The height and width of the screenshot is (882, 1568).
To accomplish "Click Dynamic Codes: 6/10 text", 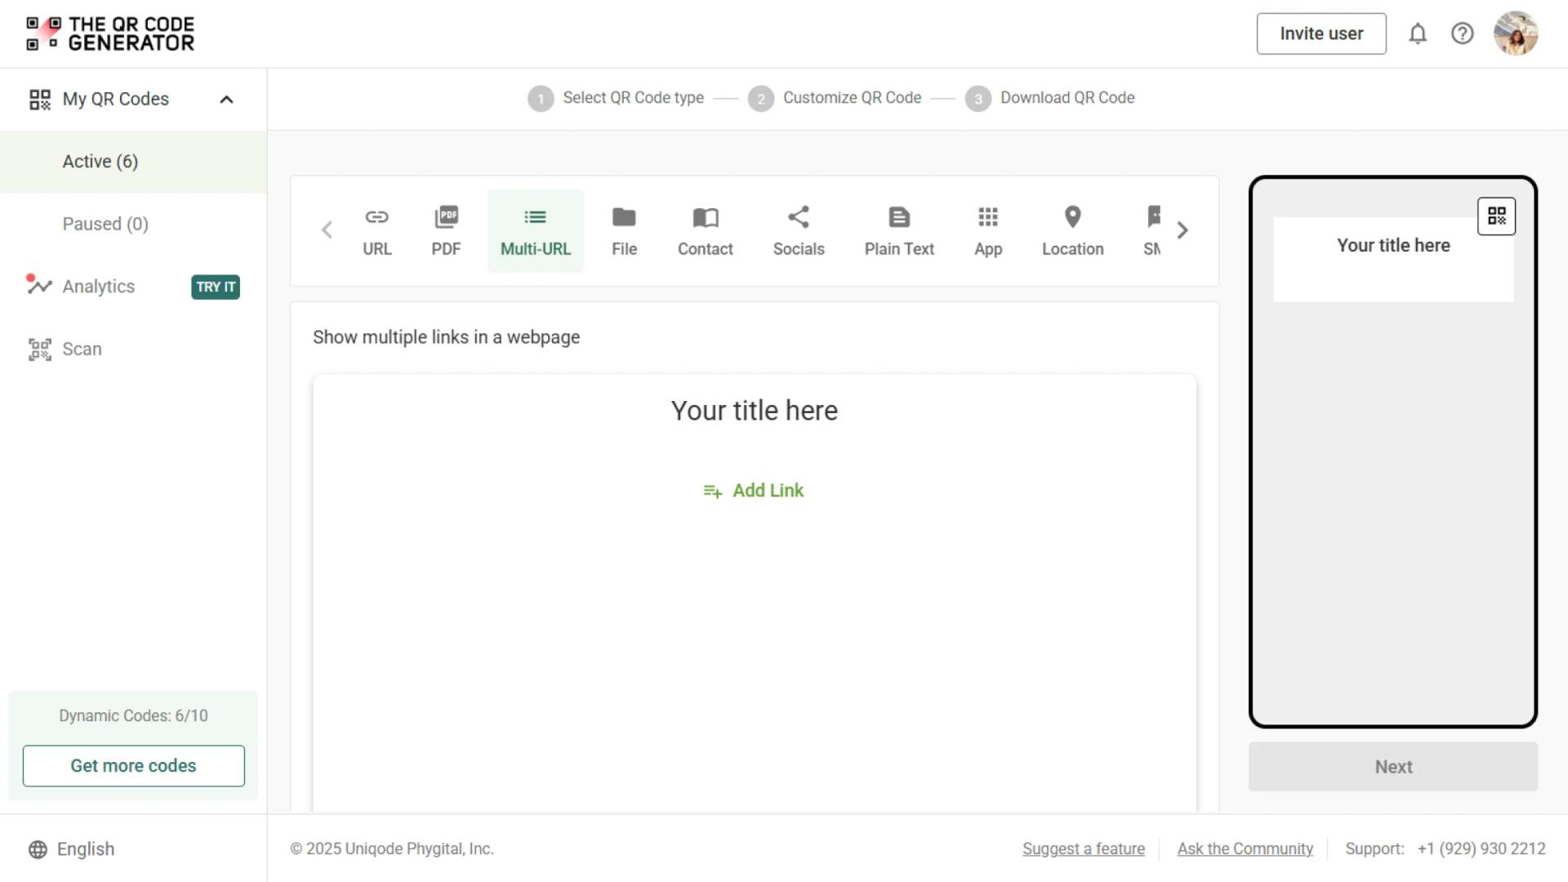I will click(133, 716).
